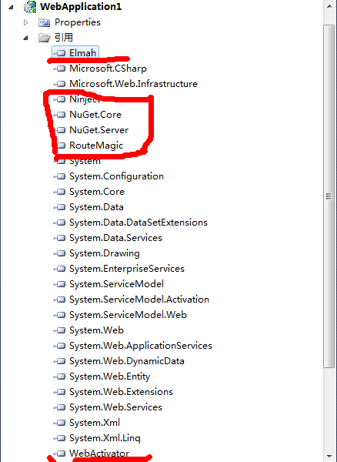Click the System.Drawing reference icon
337x462 pixels.
(60, 253)
